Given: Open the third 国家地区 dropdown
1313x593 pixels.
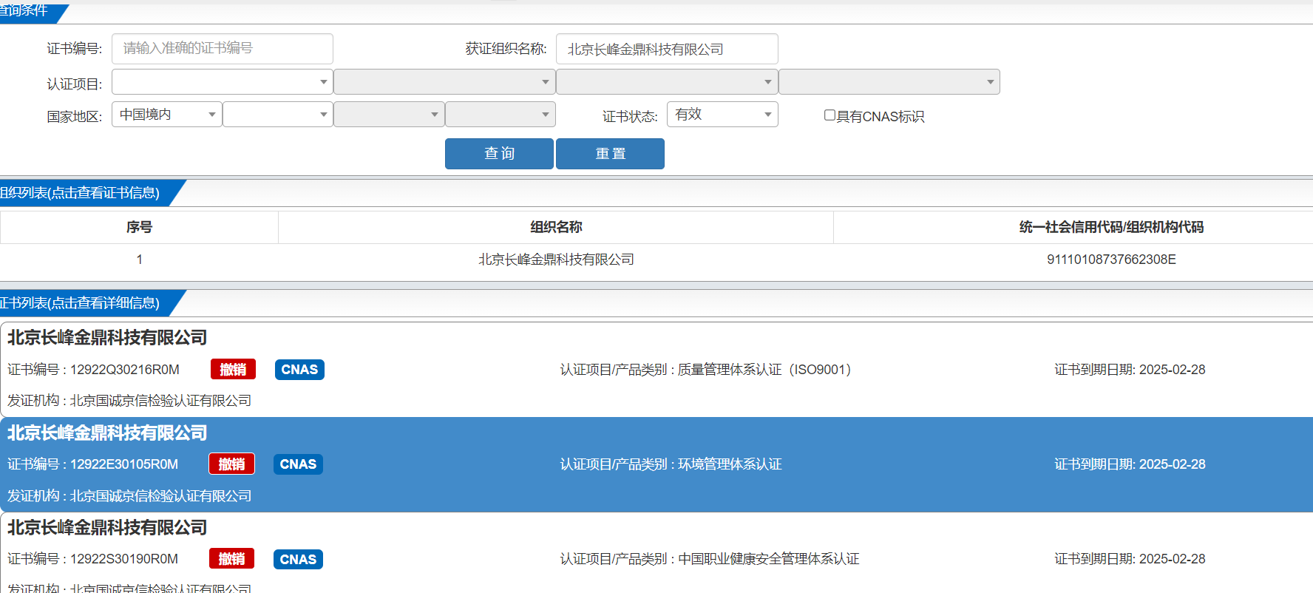Looking at the screenshot, I should [x=389, y=115].
